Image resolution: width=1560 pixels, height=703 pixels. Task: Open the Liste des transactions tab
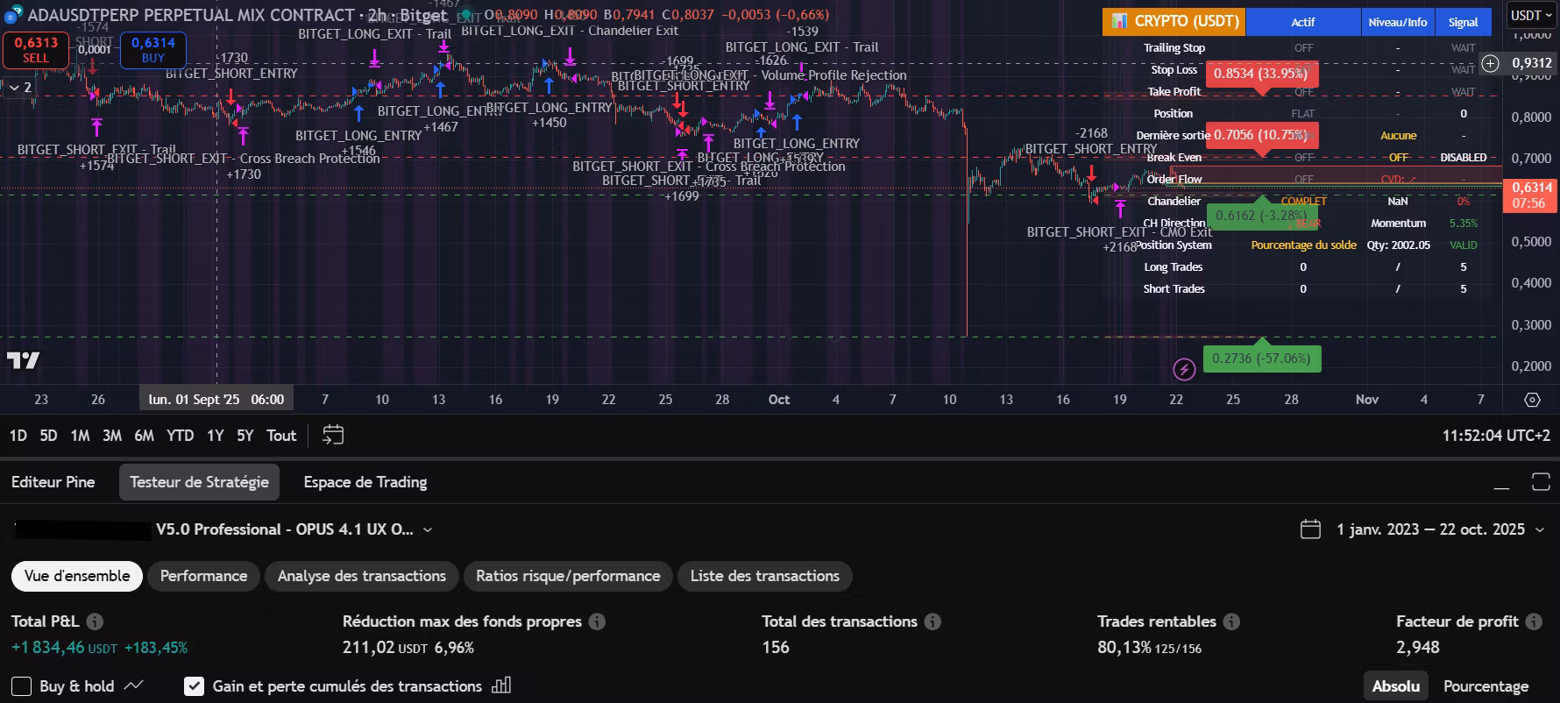pos(764,576)
